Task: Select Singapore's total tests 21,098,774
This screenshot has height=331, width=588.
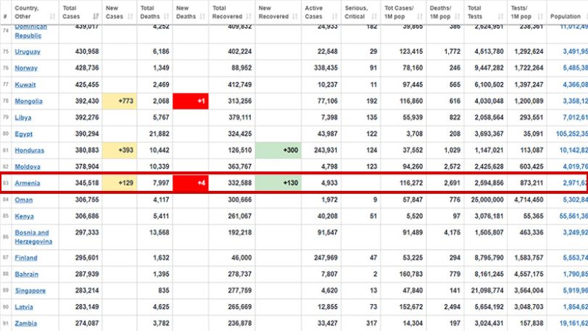Action: point(487,290)
